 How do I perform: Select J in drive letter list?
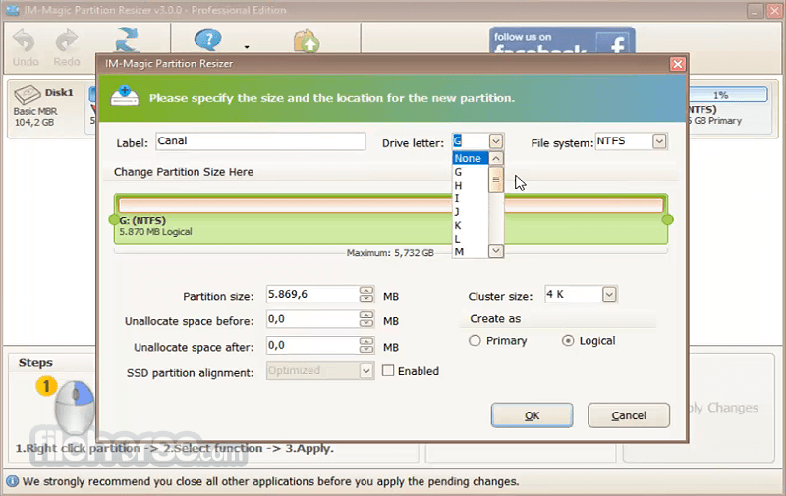tap(471, 212)
